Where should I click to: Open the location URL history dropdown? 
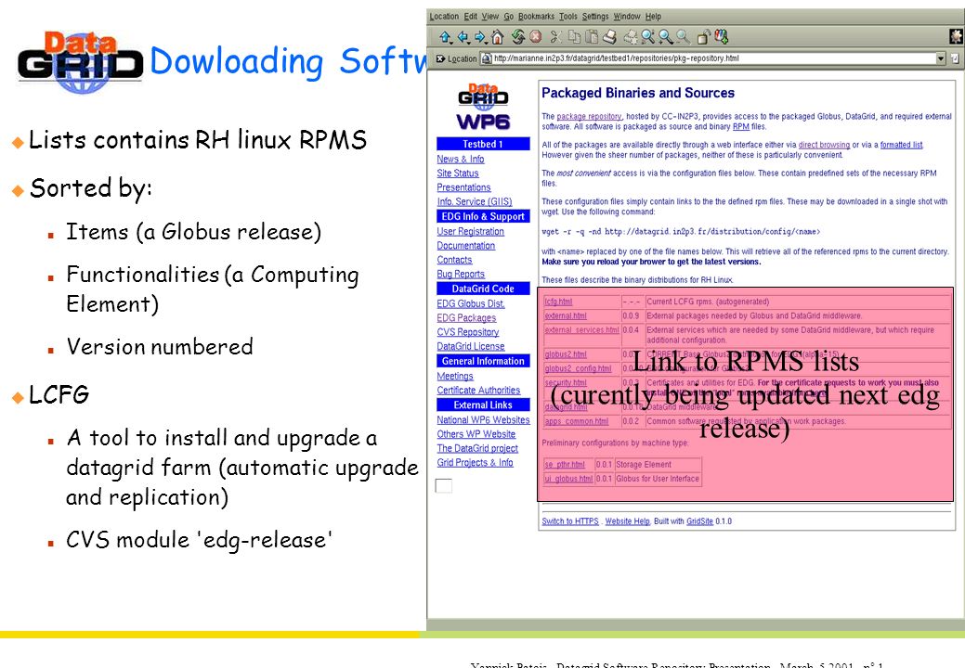click(x=940, y=58)
